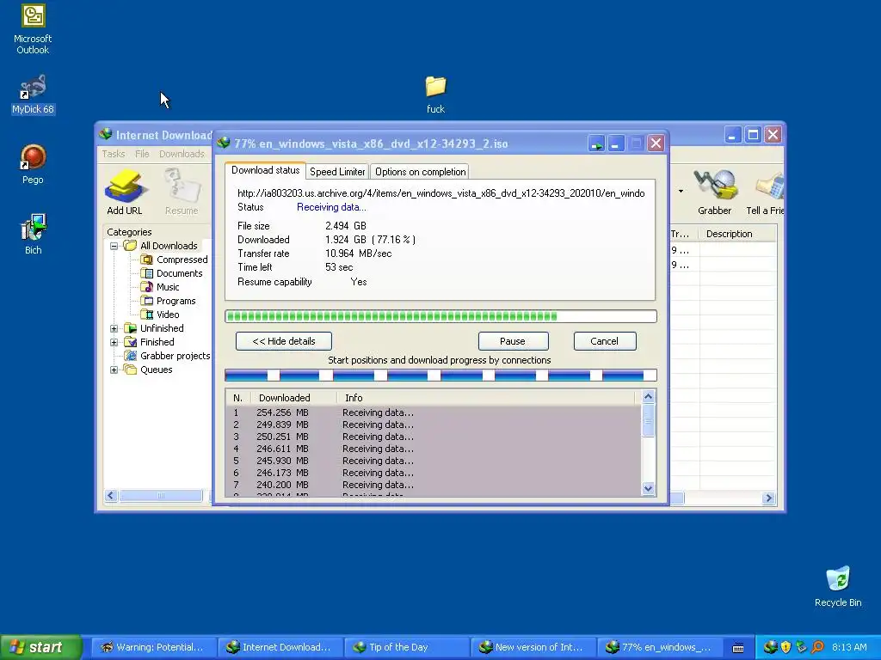Click scroll up arrow in connections list
The width and height of the screenshot is (881, 660).
coord(648,397)
